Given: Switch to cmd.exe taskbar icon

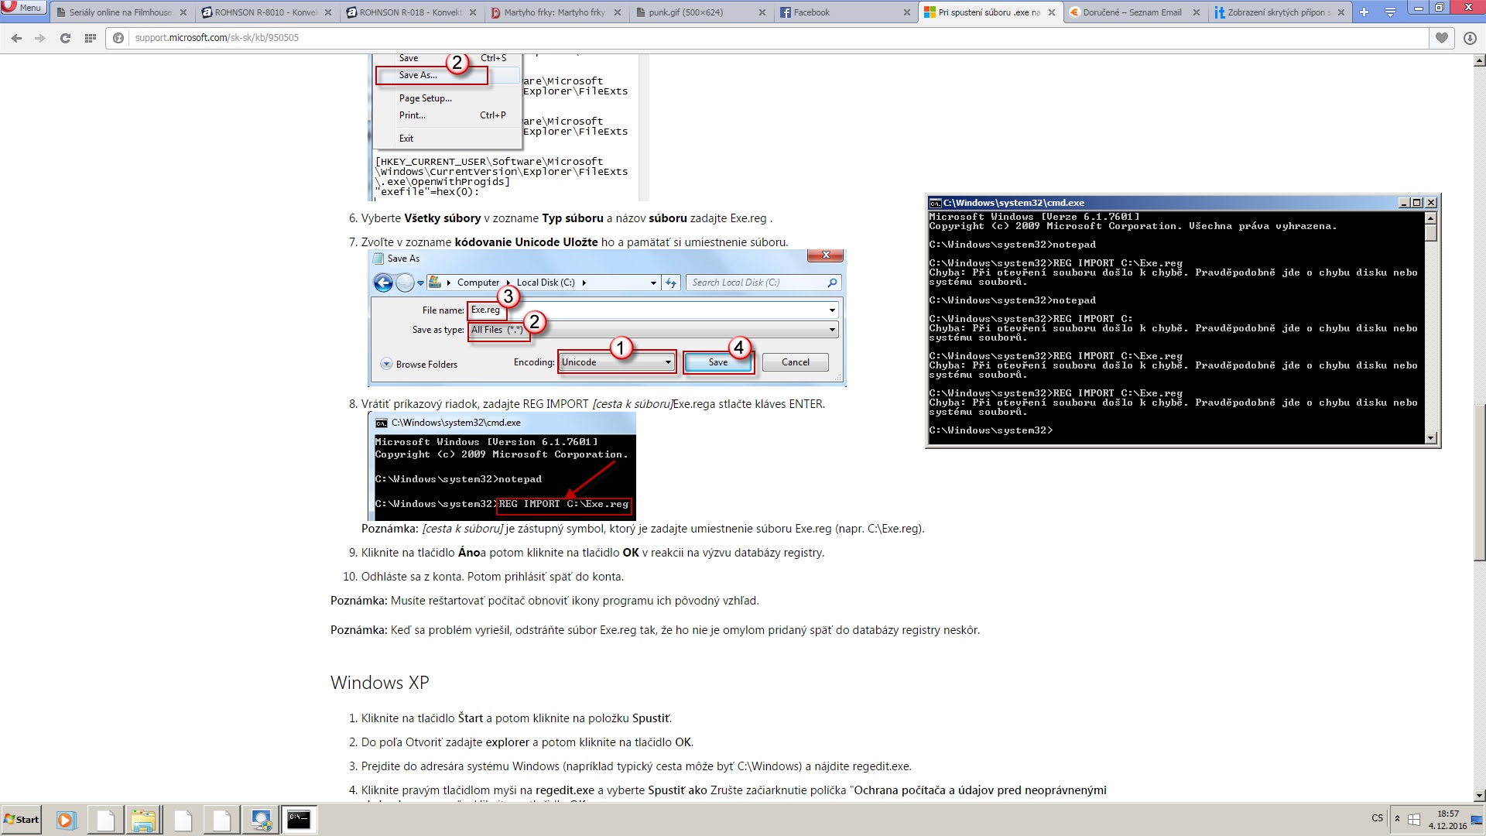Looking at the screenshot, I should point(299,820).
